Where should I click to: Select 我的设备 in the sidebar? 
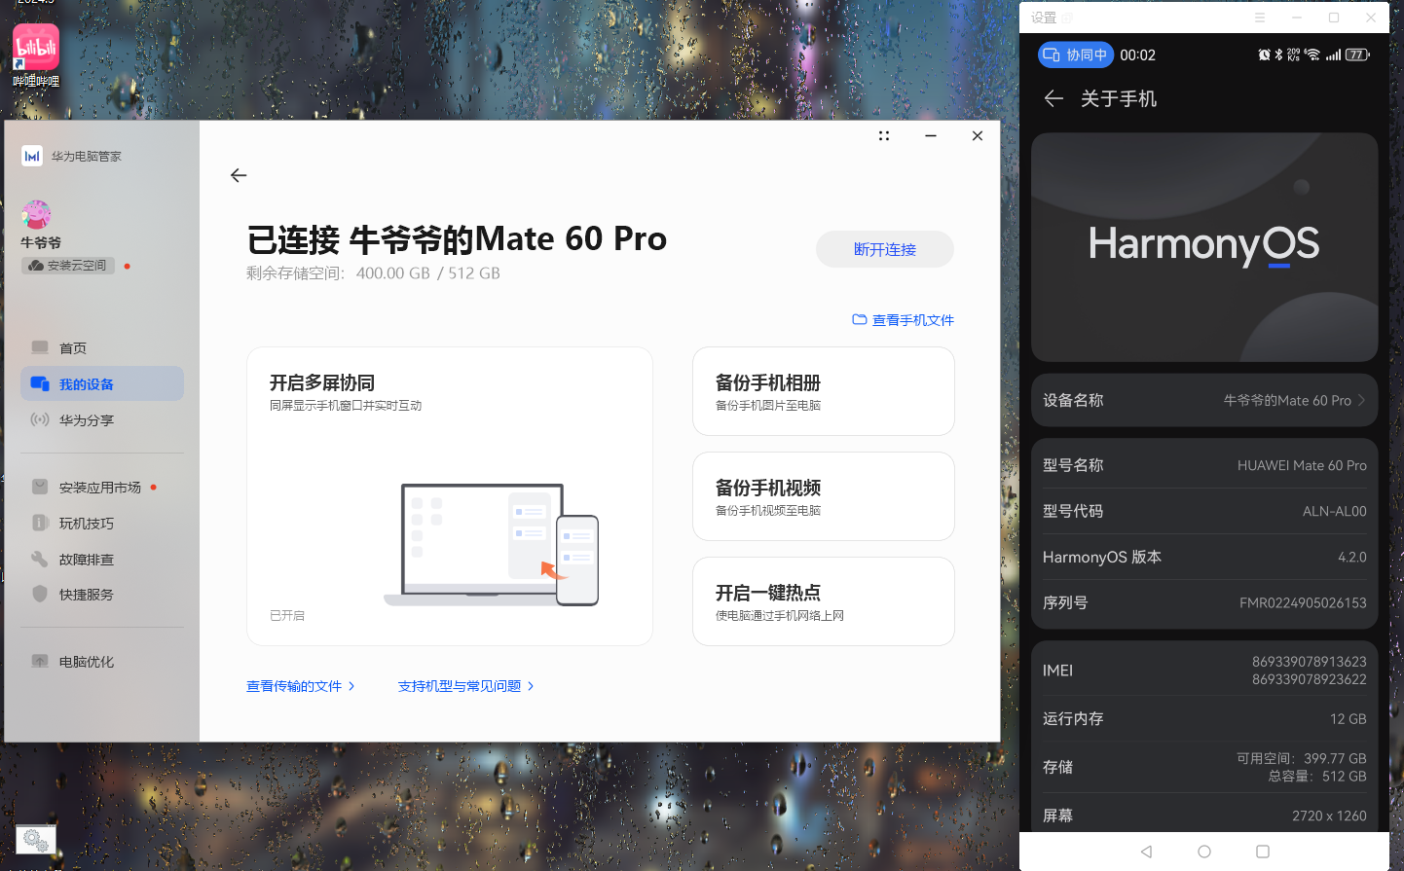pos(102,383)
